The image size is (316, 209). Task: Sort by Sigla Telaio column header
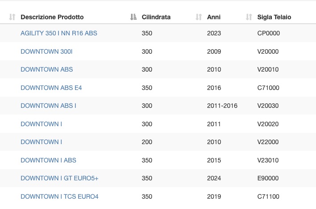click(x=274, y=17)
